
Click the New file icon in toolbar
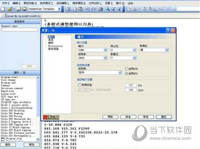pos(3,9)
